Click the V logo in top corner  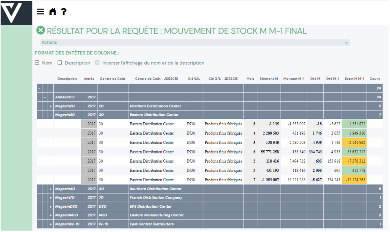[x=16, y=13]
